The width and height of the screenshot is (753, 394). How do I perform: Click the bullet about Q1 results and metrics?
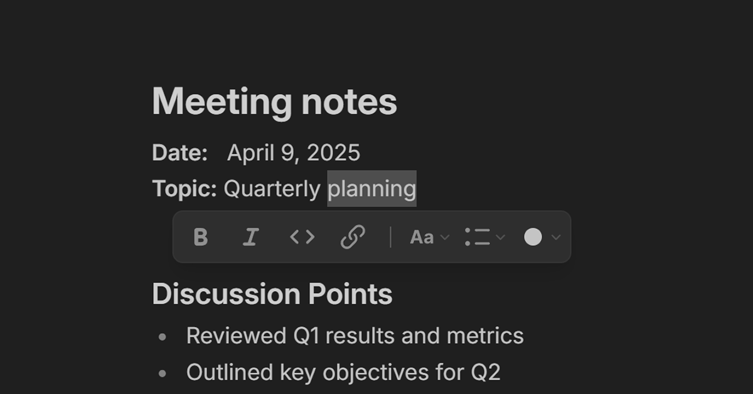355,335
